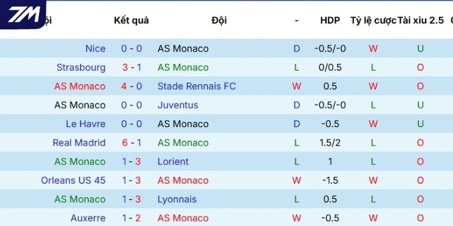Open the Auxerre team link
This screenshot has width=453, height=226.
(x=88, y=218)
